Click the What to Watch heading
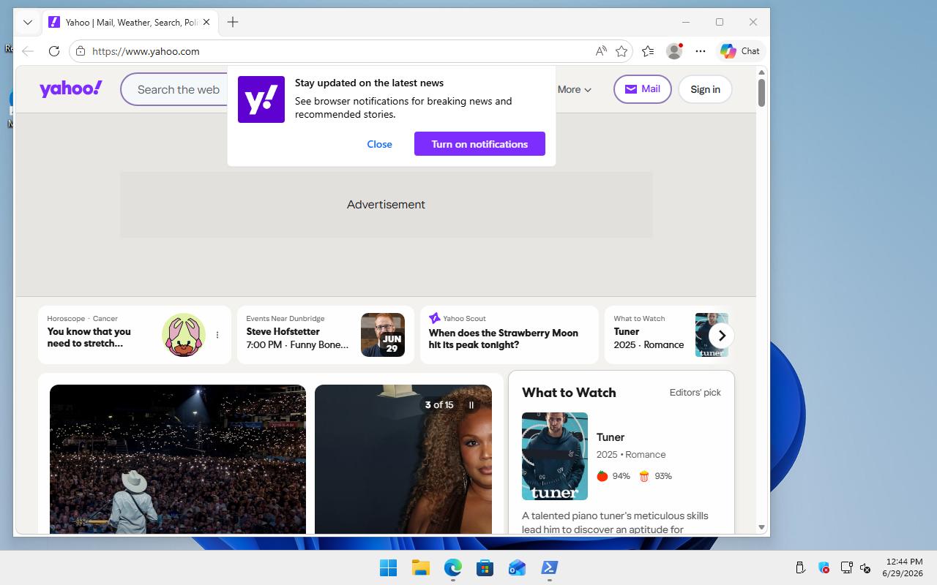 pyautogui.click(x=569, y=393)
